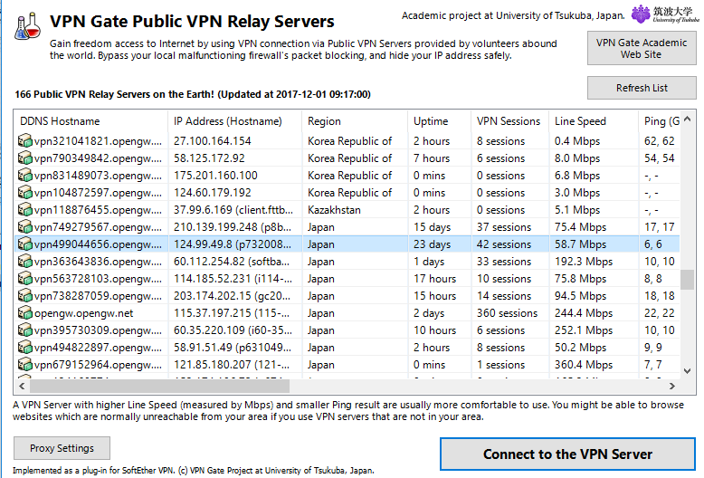Screen dimensions: 704x478
Task: Click the Kazakhstan region cell
Action: (x=334, y=210)
